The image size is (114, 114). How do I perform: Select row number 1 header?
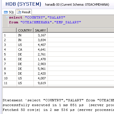pyautogui.click(x=10, y=35)
